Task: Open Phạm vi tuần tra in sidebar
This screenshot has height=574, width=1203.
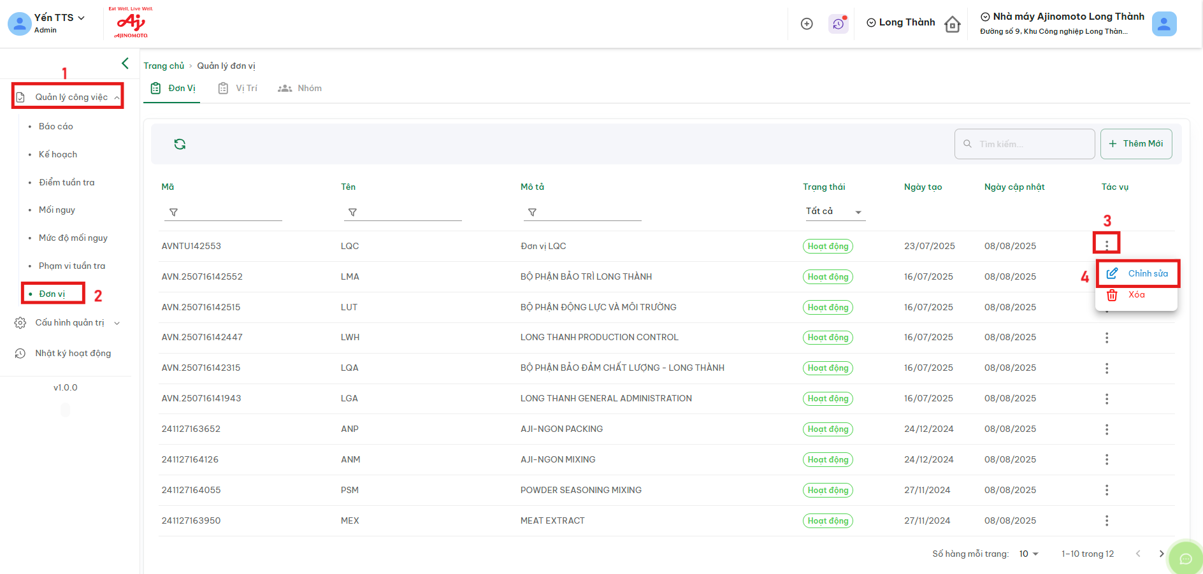Action: point(72,266)
